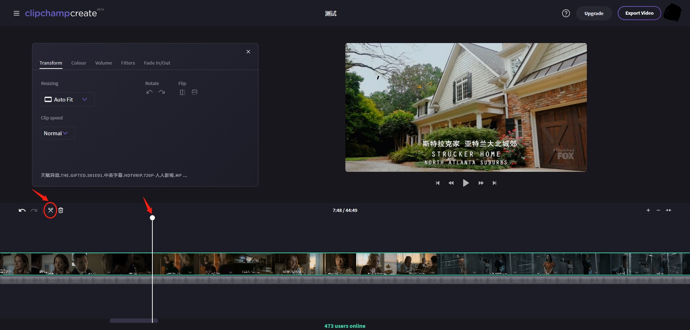This screenshot has width=690, height=330.
Task: Fit the timeline to screen
Action: [x=668, y=210]
